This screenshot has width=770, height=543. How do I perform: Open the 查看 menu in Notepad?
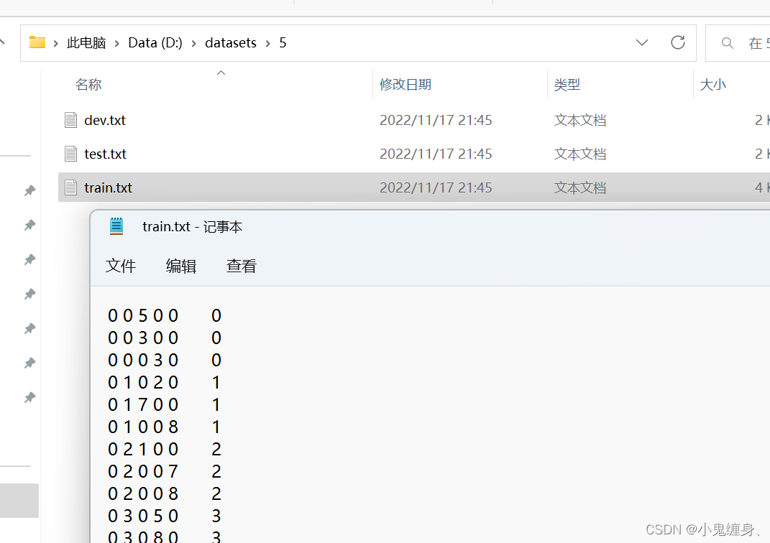click(x=241, y=266)
